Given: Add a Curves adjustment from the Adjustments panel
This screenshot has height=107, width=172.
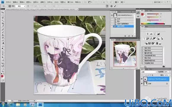Looking at the screenshot, I should tap(155, 34).
